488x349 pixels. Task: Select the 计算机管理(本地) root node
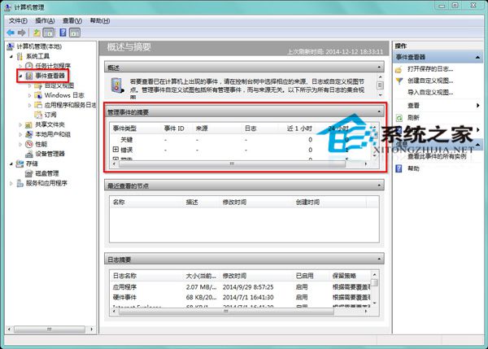(x=39, y=46)
